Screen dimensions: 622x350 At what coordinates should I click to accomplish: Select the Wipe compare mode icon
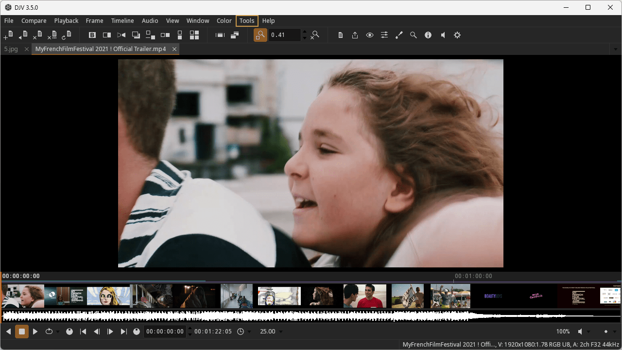click(x=107, y=35)
